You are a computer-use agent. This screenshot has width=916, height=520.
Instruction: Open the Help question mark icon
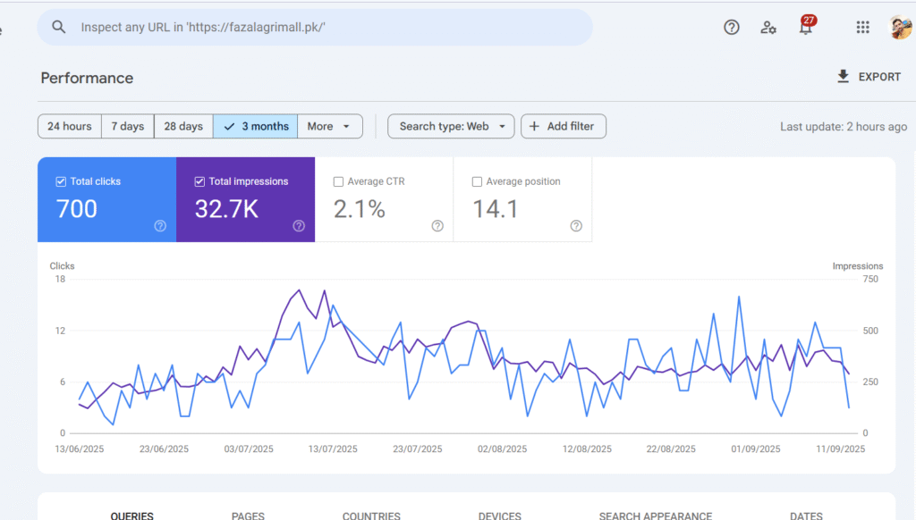pyautogui.click(x=732, y=27)
